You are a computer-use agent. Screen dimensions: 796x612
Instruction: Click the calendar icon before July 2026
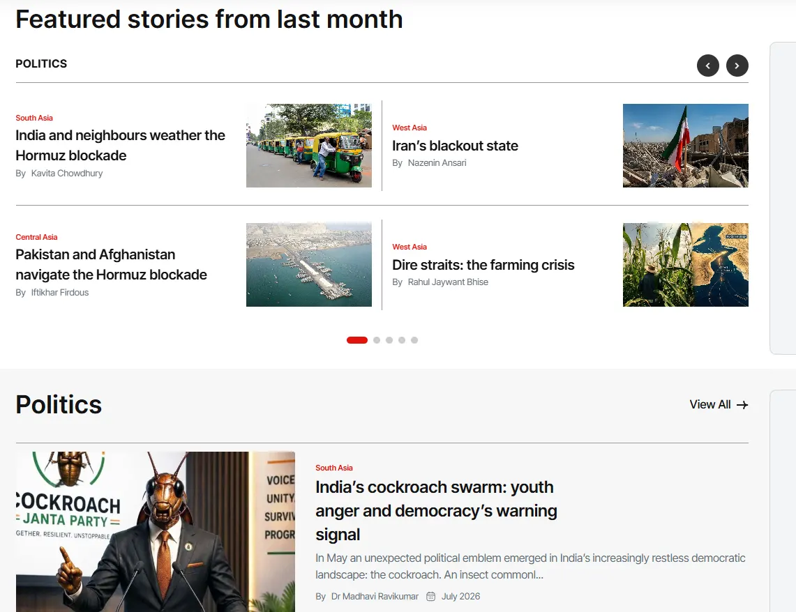(x=430, y=596)
